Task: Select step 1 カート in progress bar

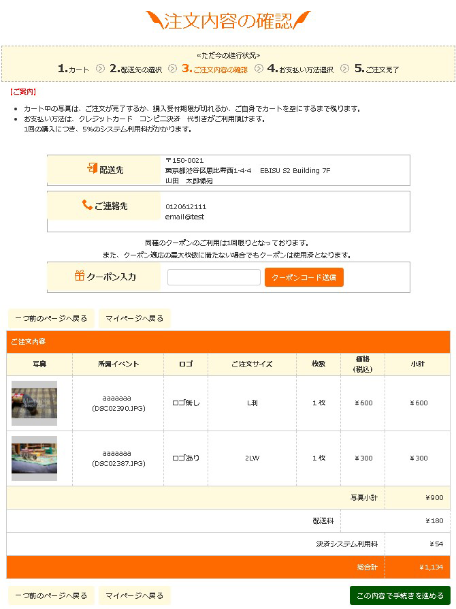Action: [74, 69]
